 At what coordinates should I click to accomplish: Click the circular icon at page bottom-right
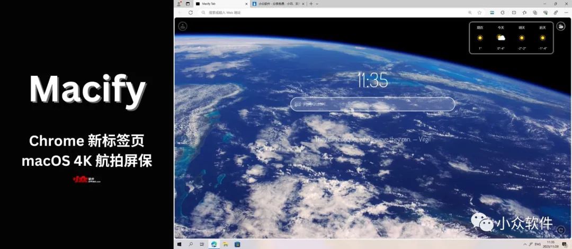coord(561,230)
